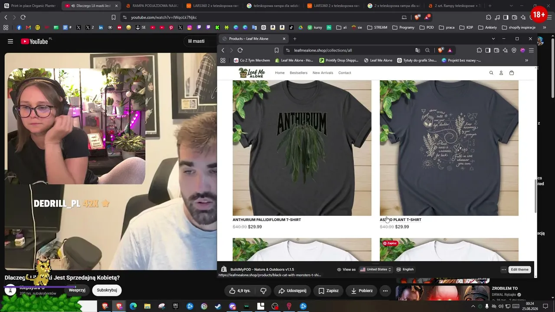Go back in the Leaf Me Alone window

tap(223, 50)
